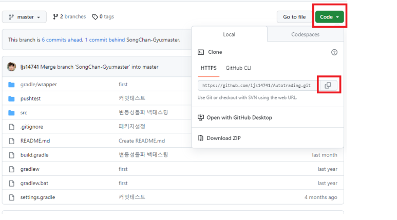Select the HTTPS clone tab
Screen dimensions: 397x220
tap(209, 68)
